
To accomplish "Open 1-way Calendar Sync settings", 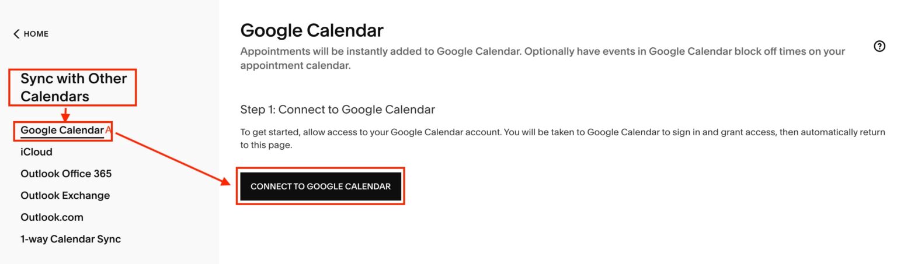I will coord(71,239).
